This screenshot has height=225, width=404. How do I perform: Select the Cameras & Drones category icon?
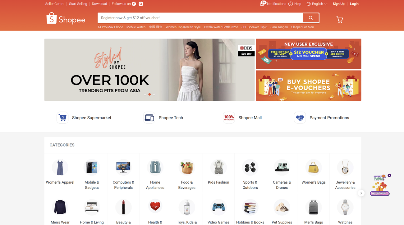click(282, 168)
